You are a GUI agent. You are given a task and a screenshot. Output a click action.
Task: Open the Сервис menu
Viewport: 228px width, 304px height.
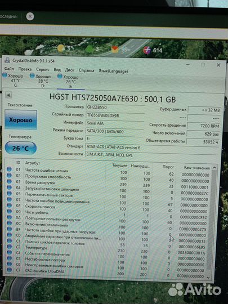click(43, 69)
